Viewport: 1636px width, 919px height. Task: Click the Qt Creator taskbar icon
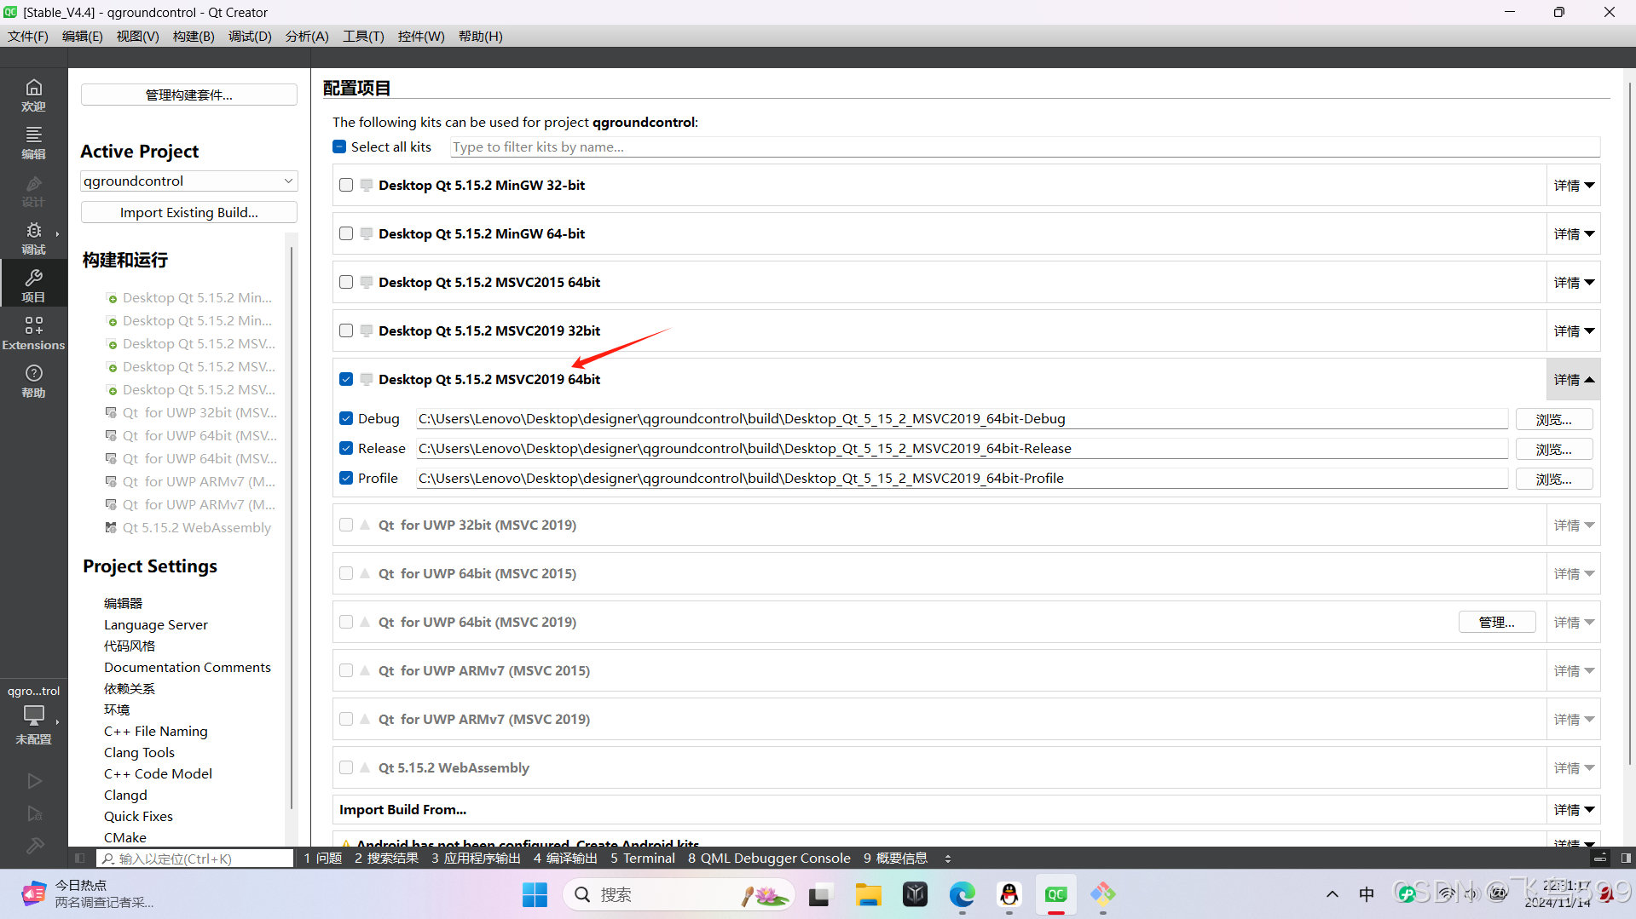[1055, 894]
